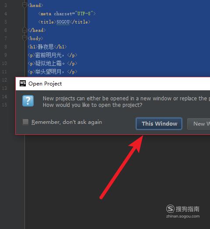Click the WebStorm WS logo icon

23,83
